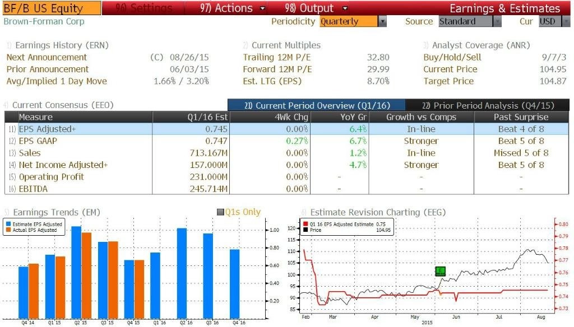Switch to Current Period Overview (Q1/16) tab
The image size is (574, 327).
pos(317,105)
